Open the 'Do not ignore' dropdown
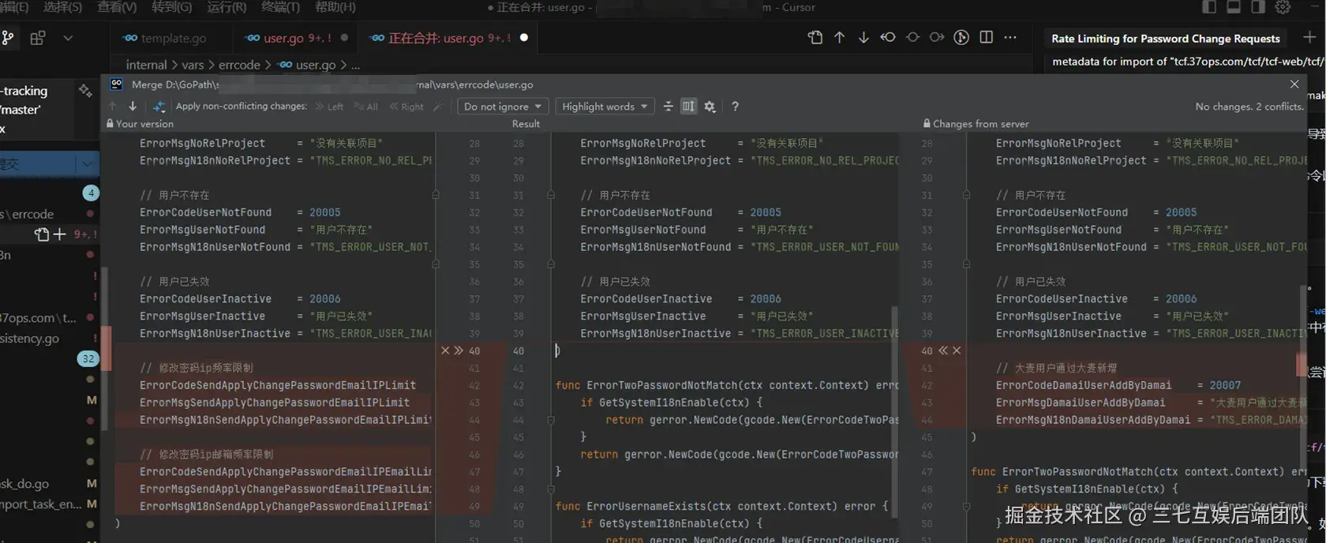This screenshot has height=543, width=1326. [x=503, y=107]
